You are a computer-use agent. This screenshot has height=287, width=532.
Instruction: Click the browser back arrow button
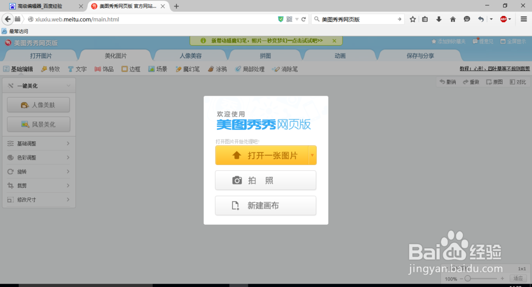(x=7, y=19)
